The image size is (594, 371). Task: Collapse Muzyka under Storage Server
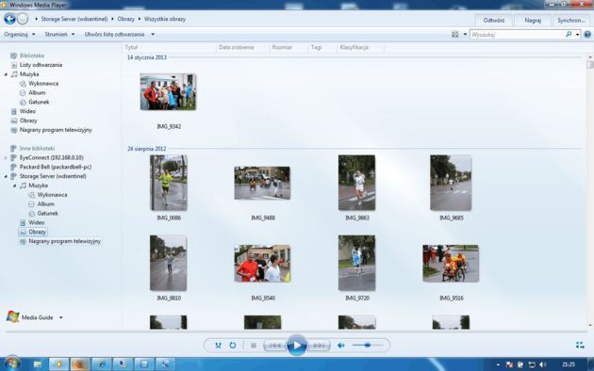(15, 185)
